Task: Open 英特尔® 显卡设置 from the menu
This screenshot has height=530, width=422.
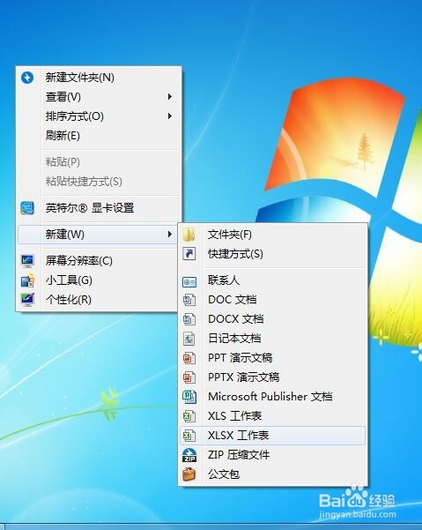Action: pyautogui.click(x=98, y=208)
